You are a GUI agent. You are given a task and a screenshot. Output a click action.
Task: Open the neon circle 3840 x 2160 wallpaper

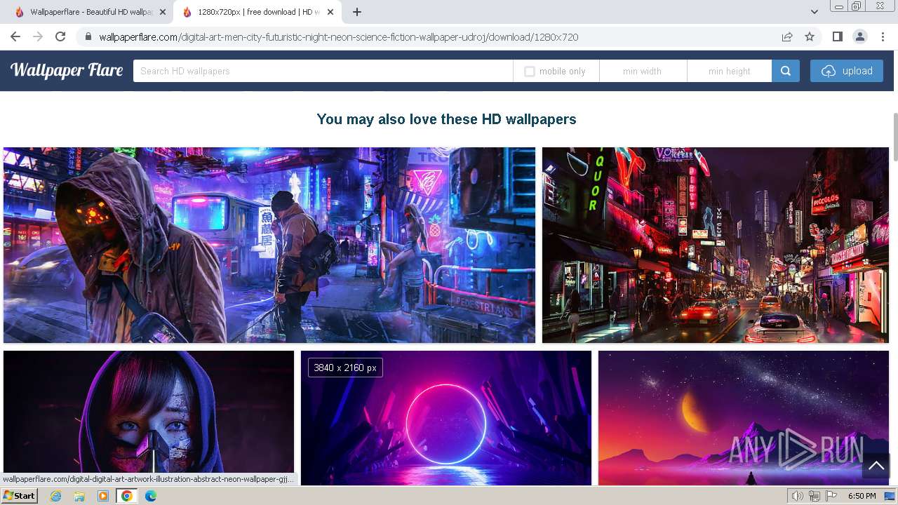(x=446, y=417)
